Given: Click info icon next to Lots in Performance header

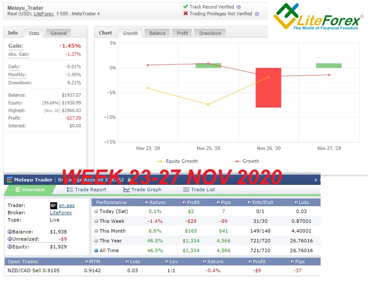Looking at the screenshot, I should (296, 202).
